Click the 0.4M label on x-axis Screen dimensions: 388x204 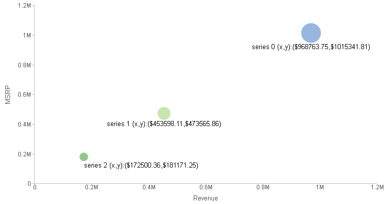point(149,187)
